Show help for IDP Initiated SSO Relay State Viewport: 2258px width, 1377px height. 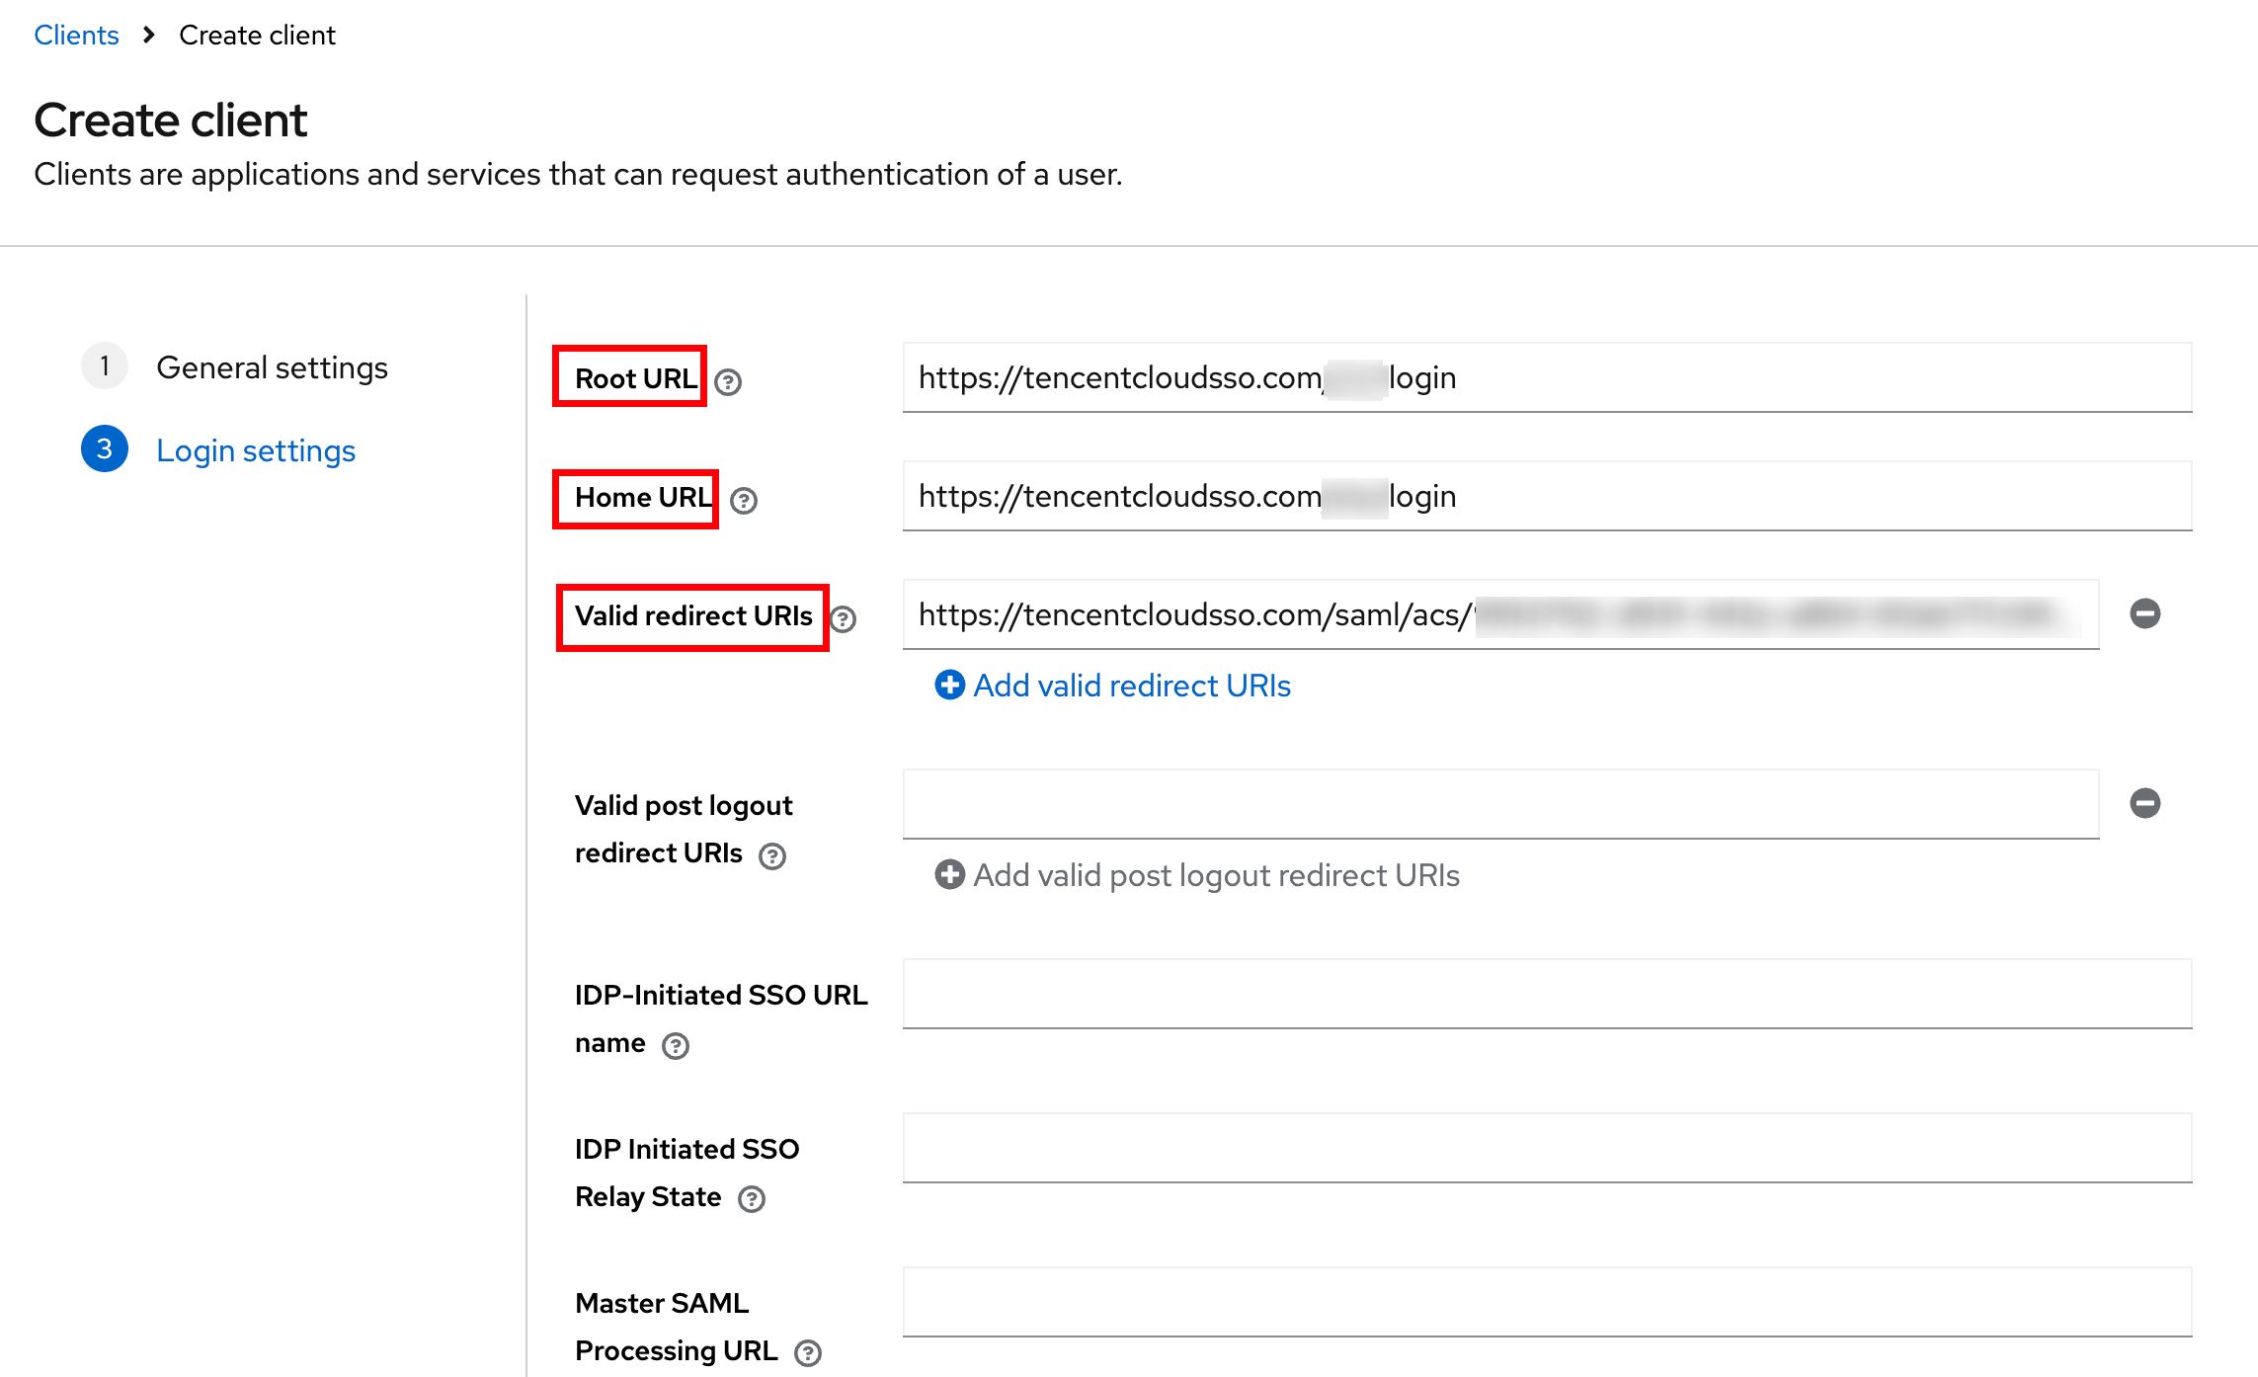click(752, 1199)
